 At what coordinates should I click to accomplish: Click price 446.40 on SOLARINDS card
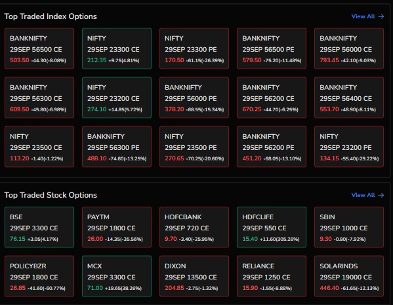[x=329, y=288]
